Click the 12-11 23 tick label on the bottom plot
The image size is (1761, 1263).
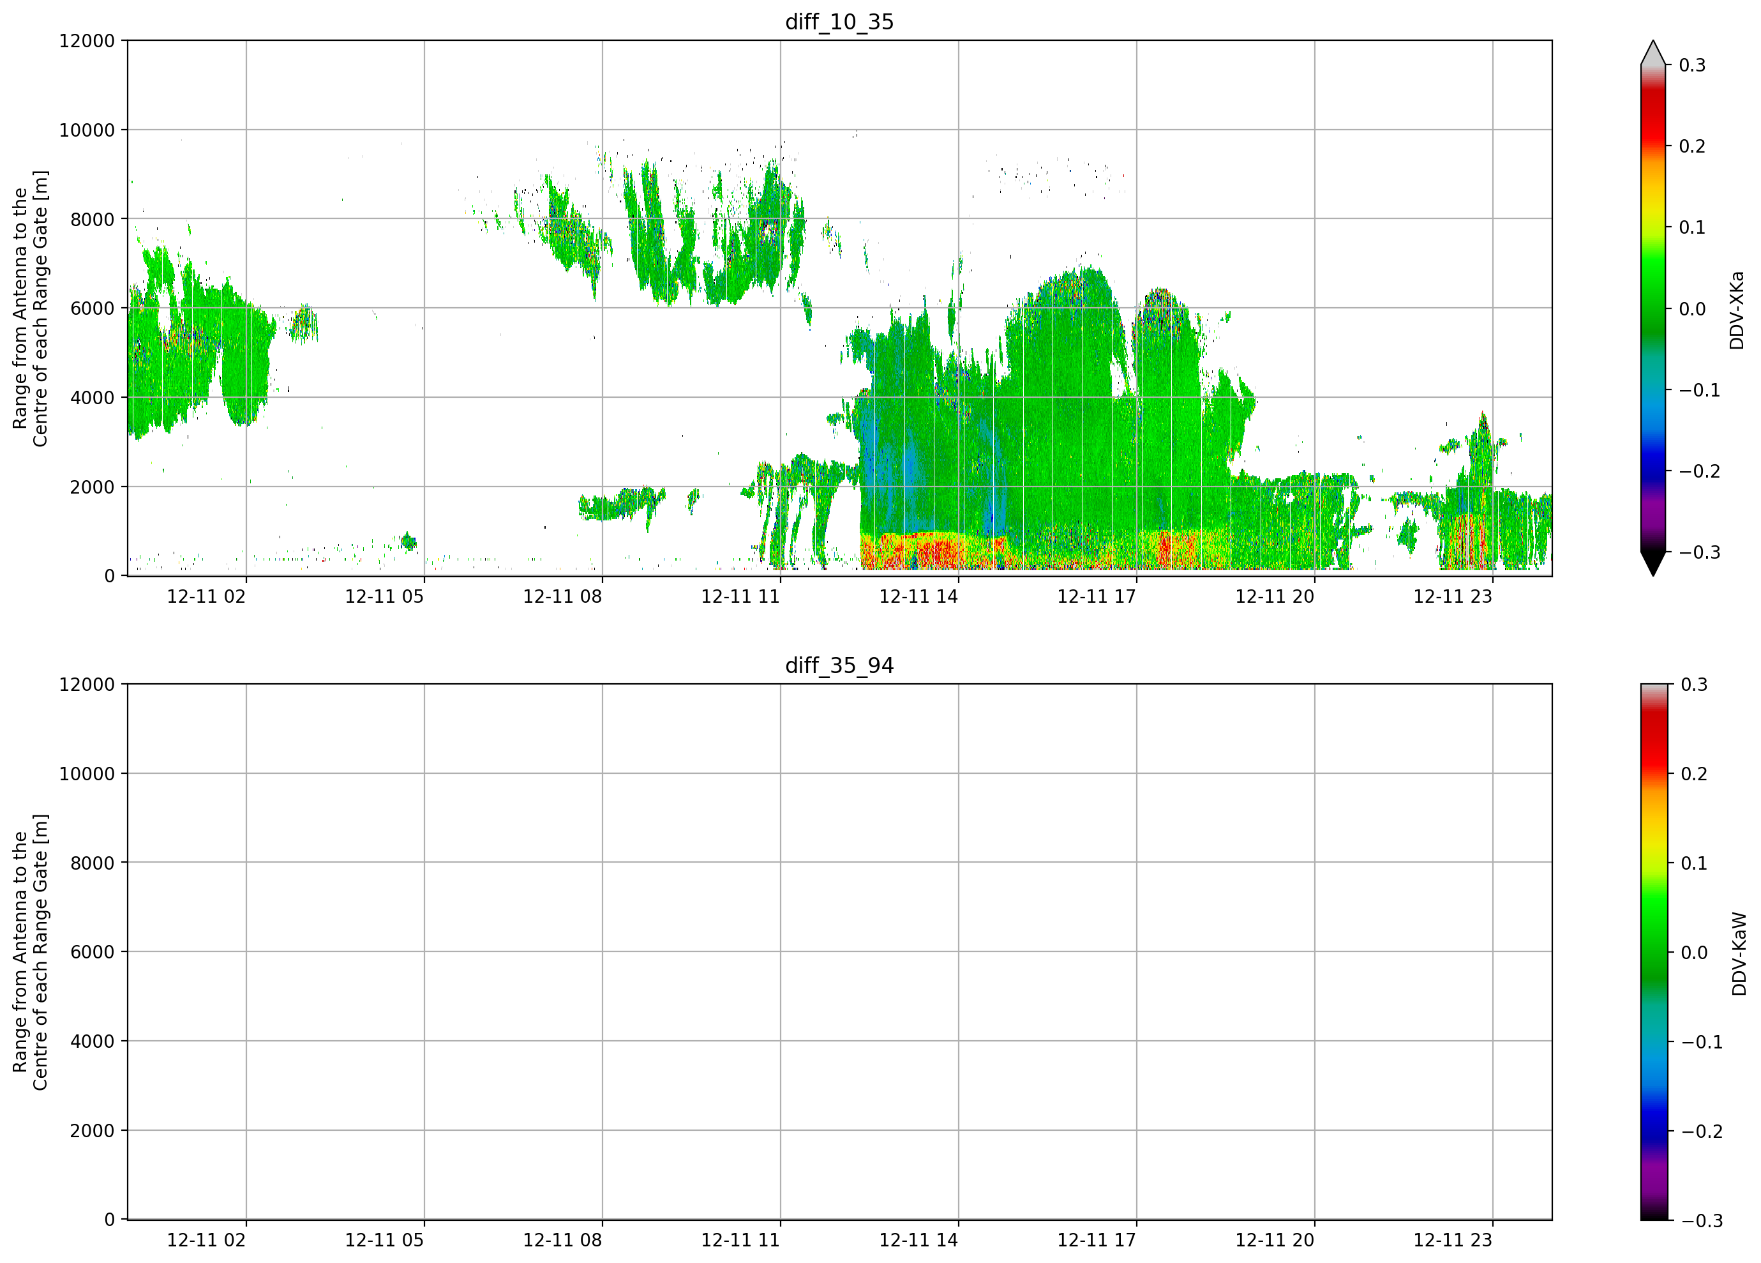[1453, 1241]
